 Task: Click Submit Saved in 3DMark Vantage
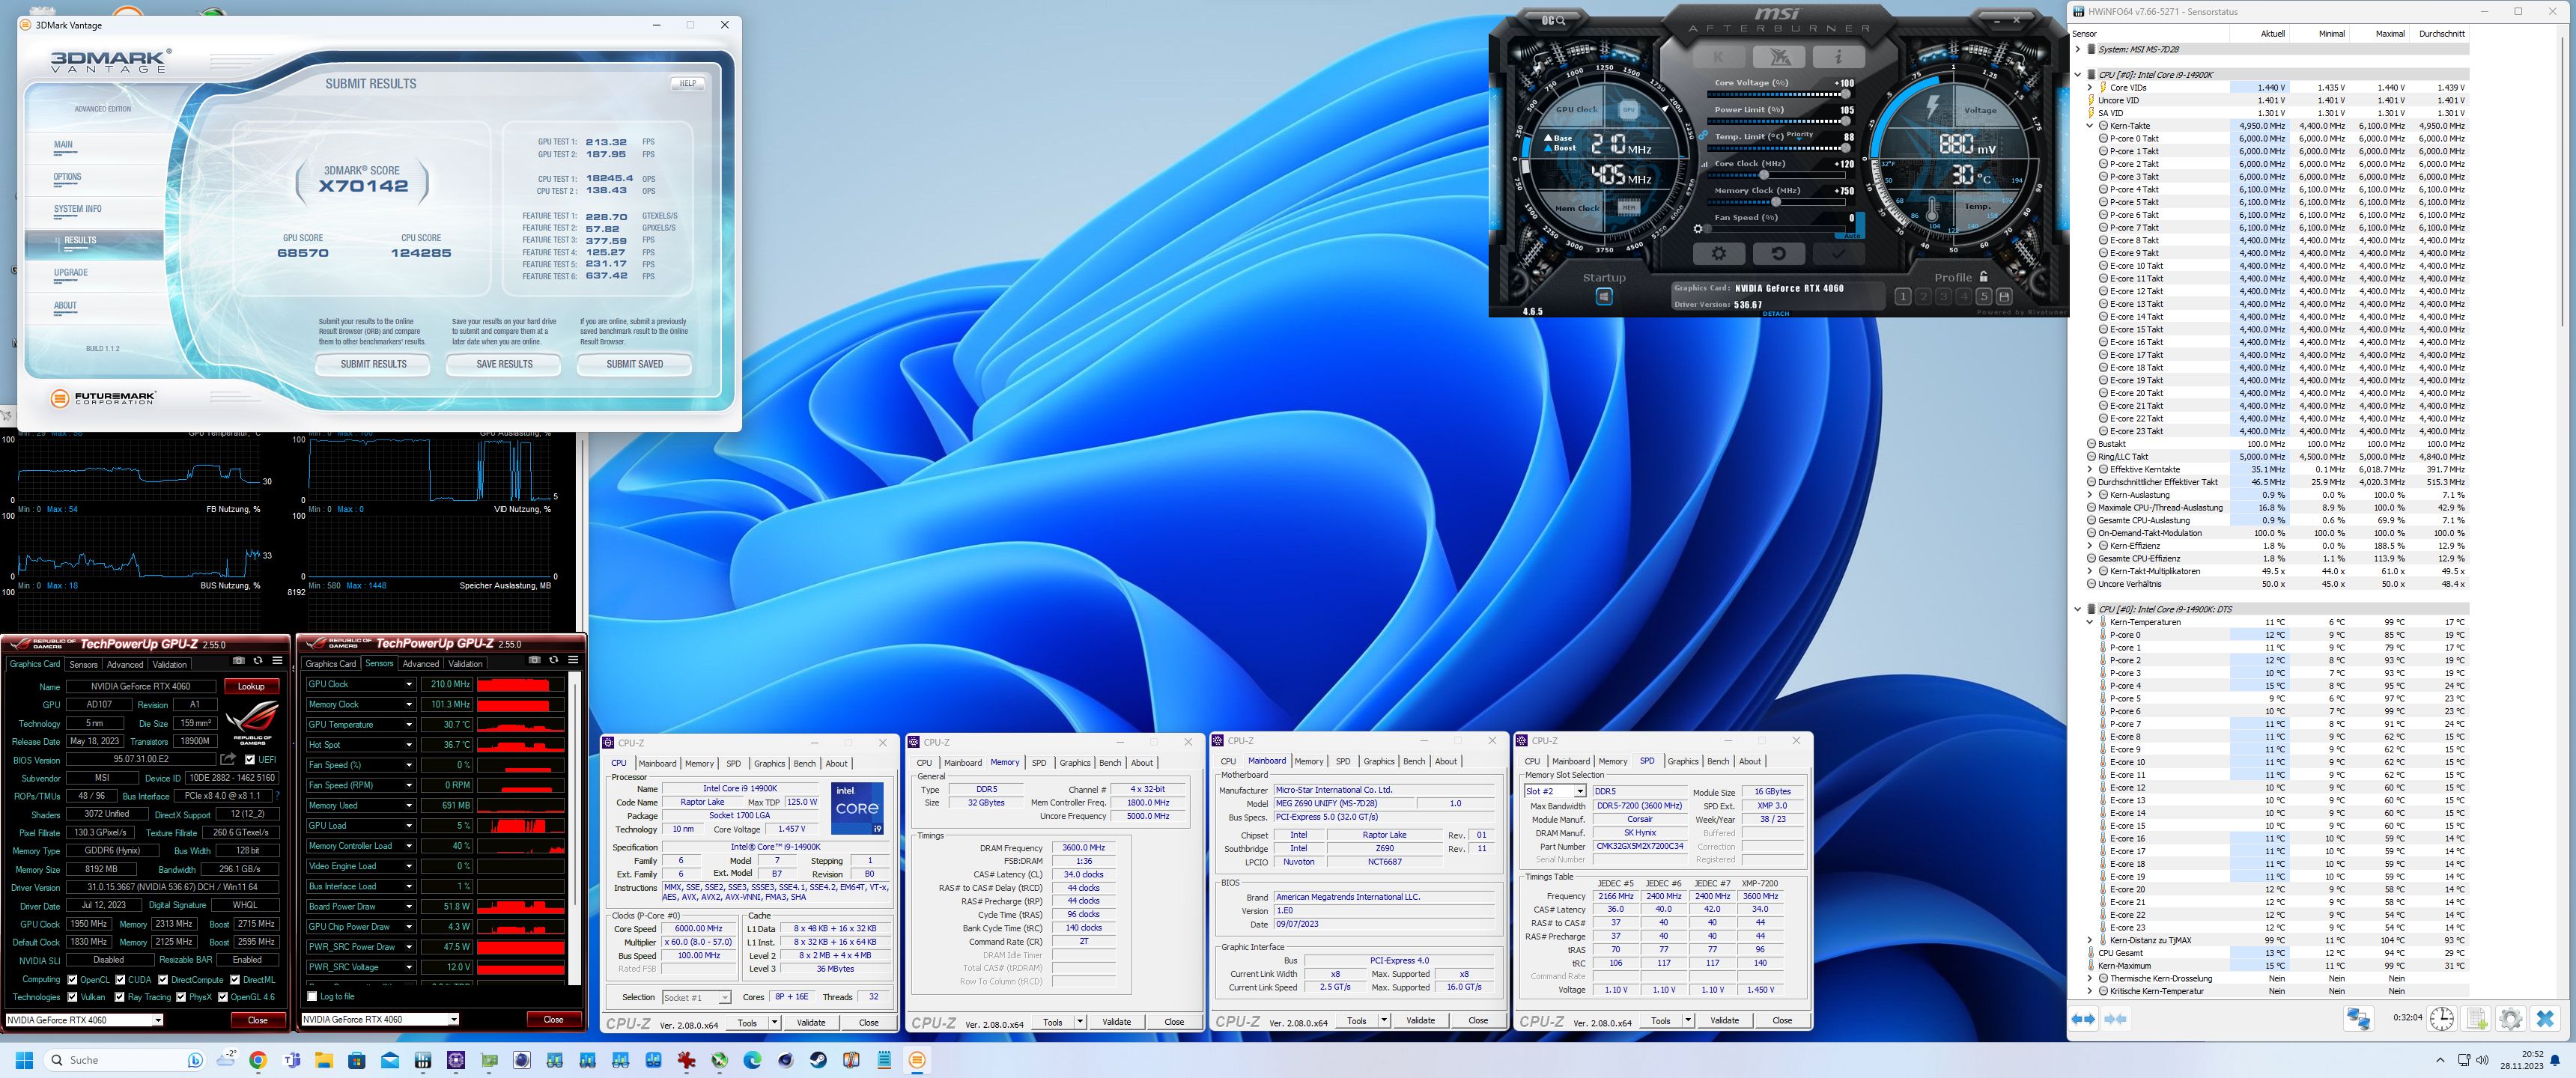pyautogui.click(x=634, y=364)
